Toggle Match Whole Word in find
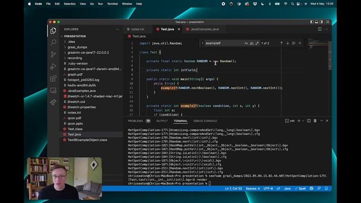This screenshot has height=203, width=361. click(252, 43)
